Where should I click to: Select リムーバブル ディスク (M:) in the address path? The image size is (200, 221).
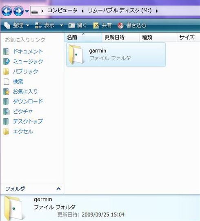[120, 11]
